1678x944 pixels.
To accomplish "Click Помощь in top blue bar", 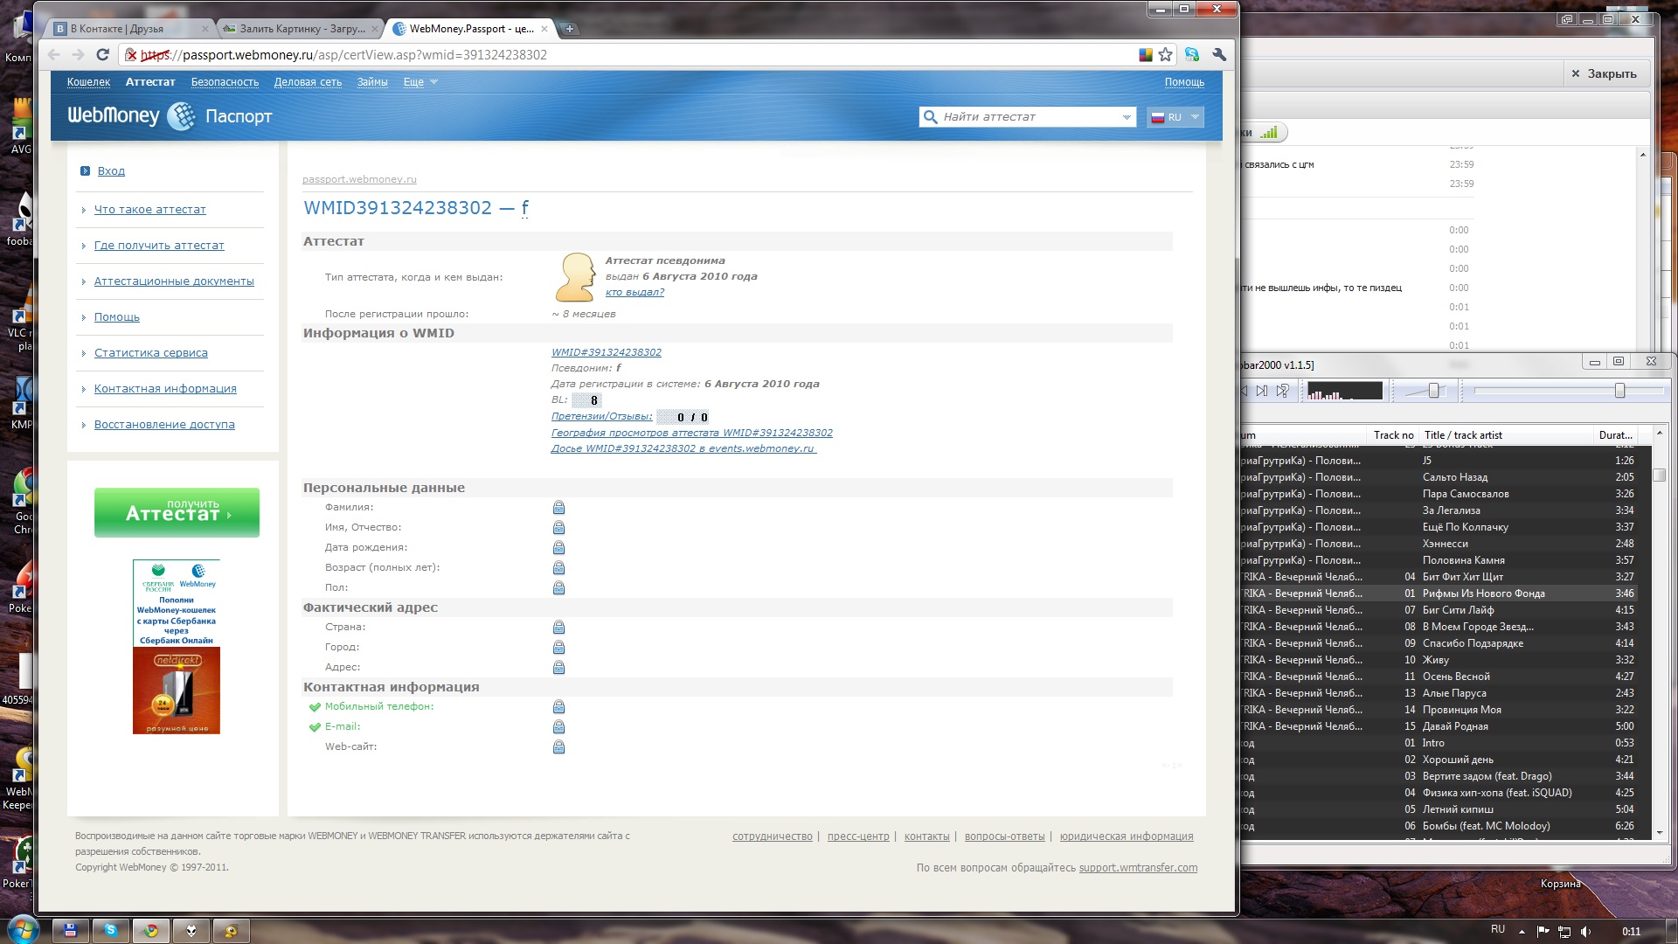I will 1184,82.
